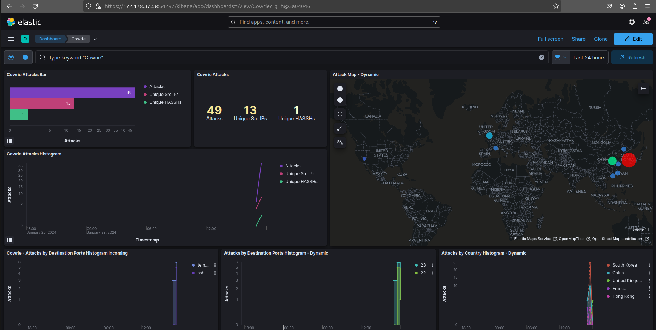
Task: Select the green Unique HASSHs bar
Action: (18, 114)
